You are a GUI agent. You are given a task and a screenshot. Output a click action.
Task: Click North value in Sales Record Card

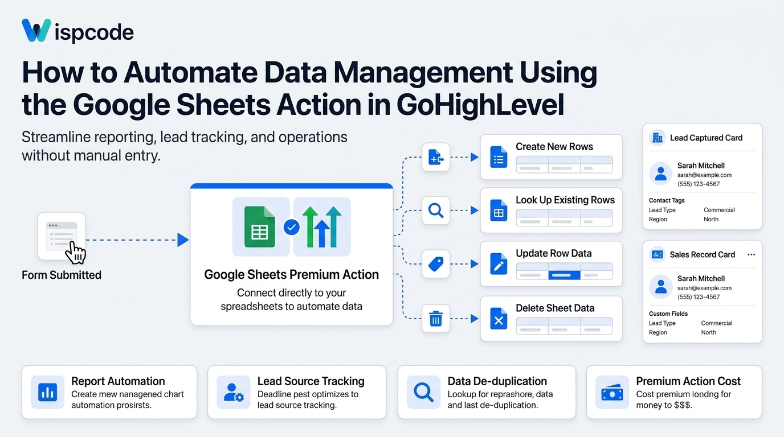pyautogui.click(x=709, y=332)
